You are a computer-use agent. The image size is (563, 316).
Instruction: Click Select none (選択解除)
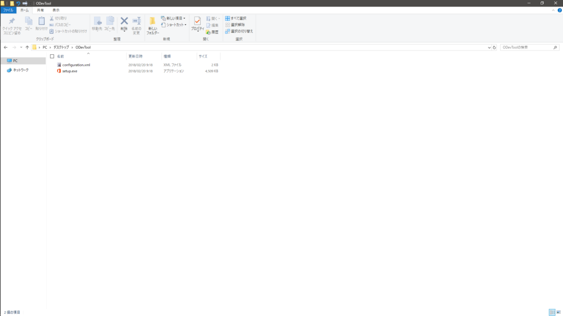pos(235,25)
